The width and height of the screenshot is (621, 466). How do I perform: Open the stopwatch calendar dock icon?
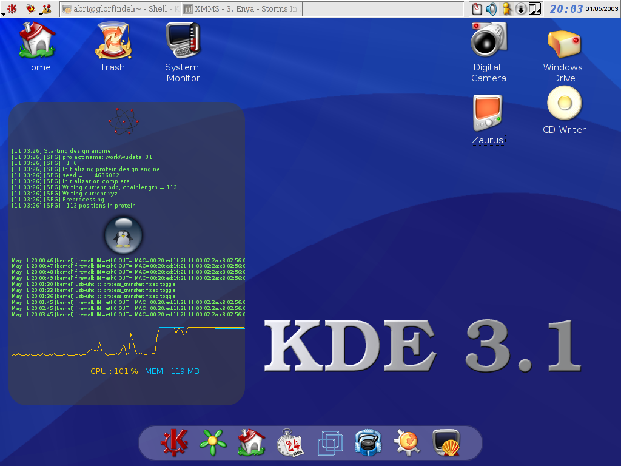[x=290, y=442]
